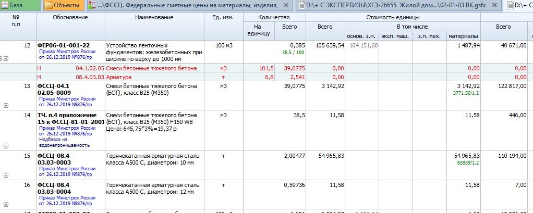Click the document icon on 02-01-03 ВК.gsfx tab

click(x=302, y=5)
